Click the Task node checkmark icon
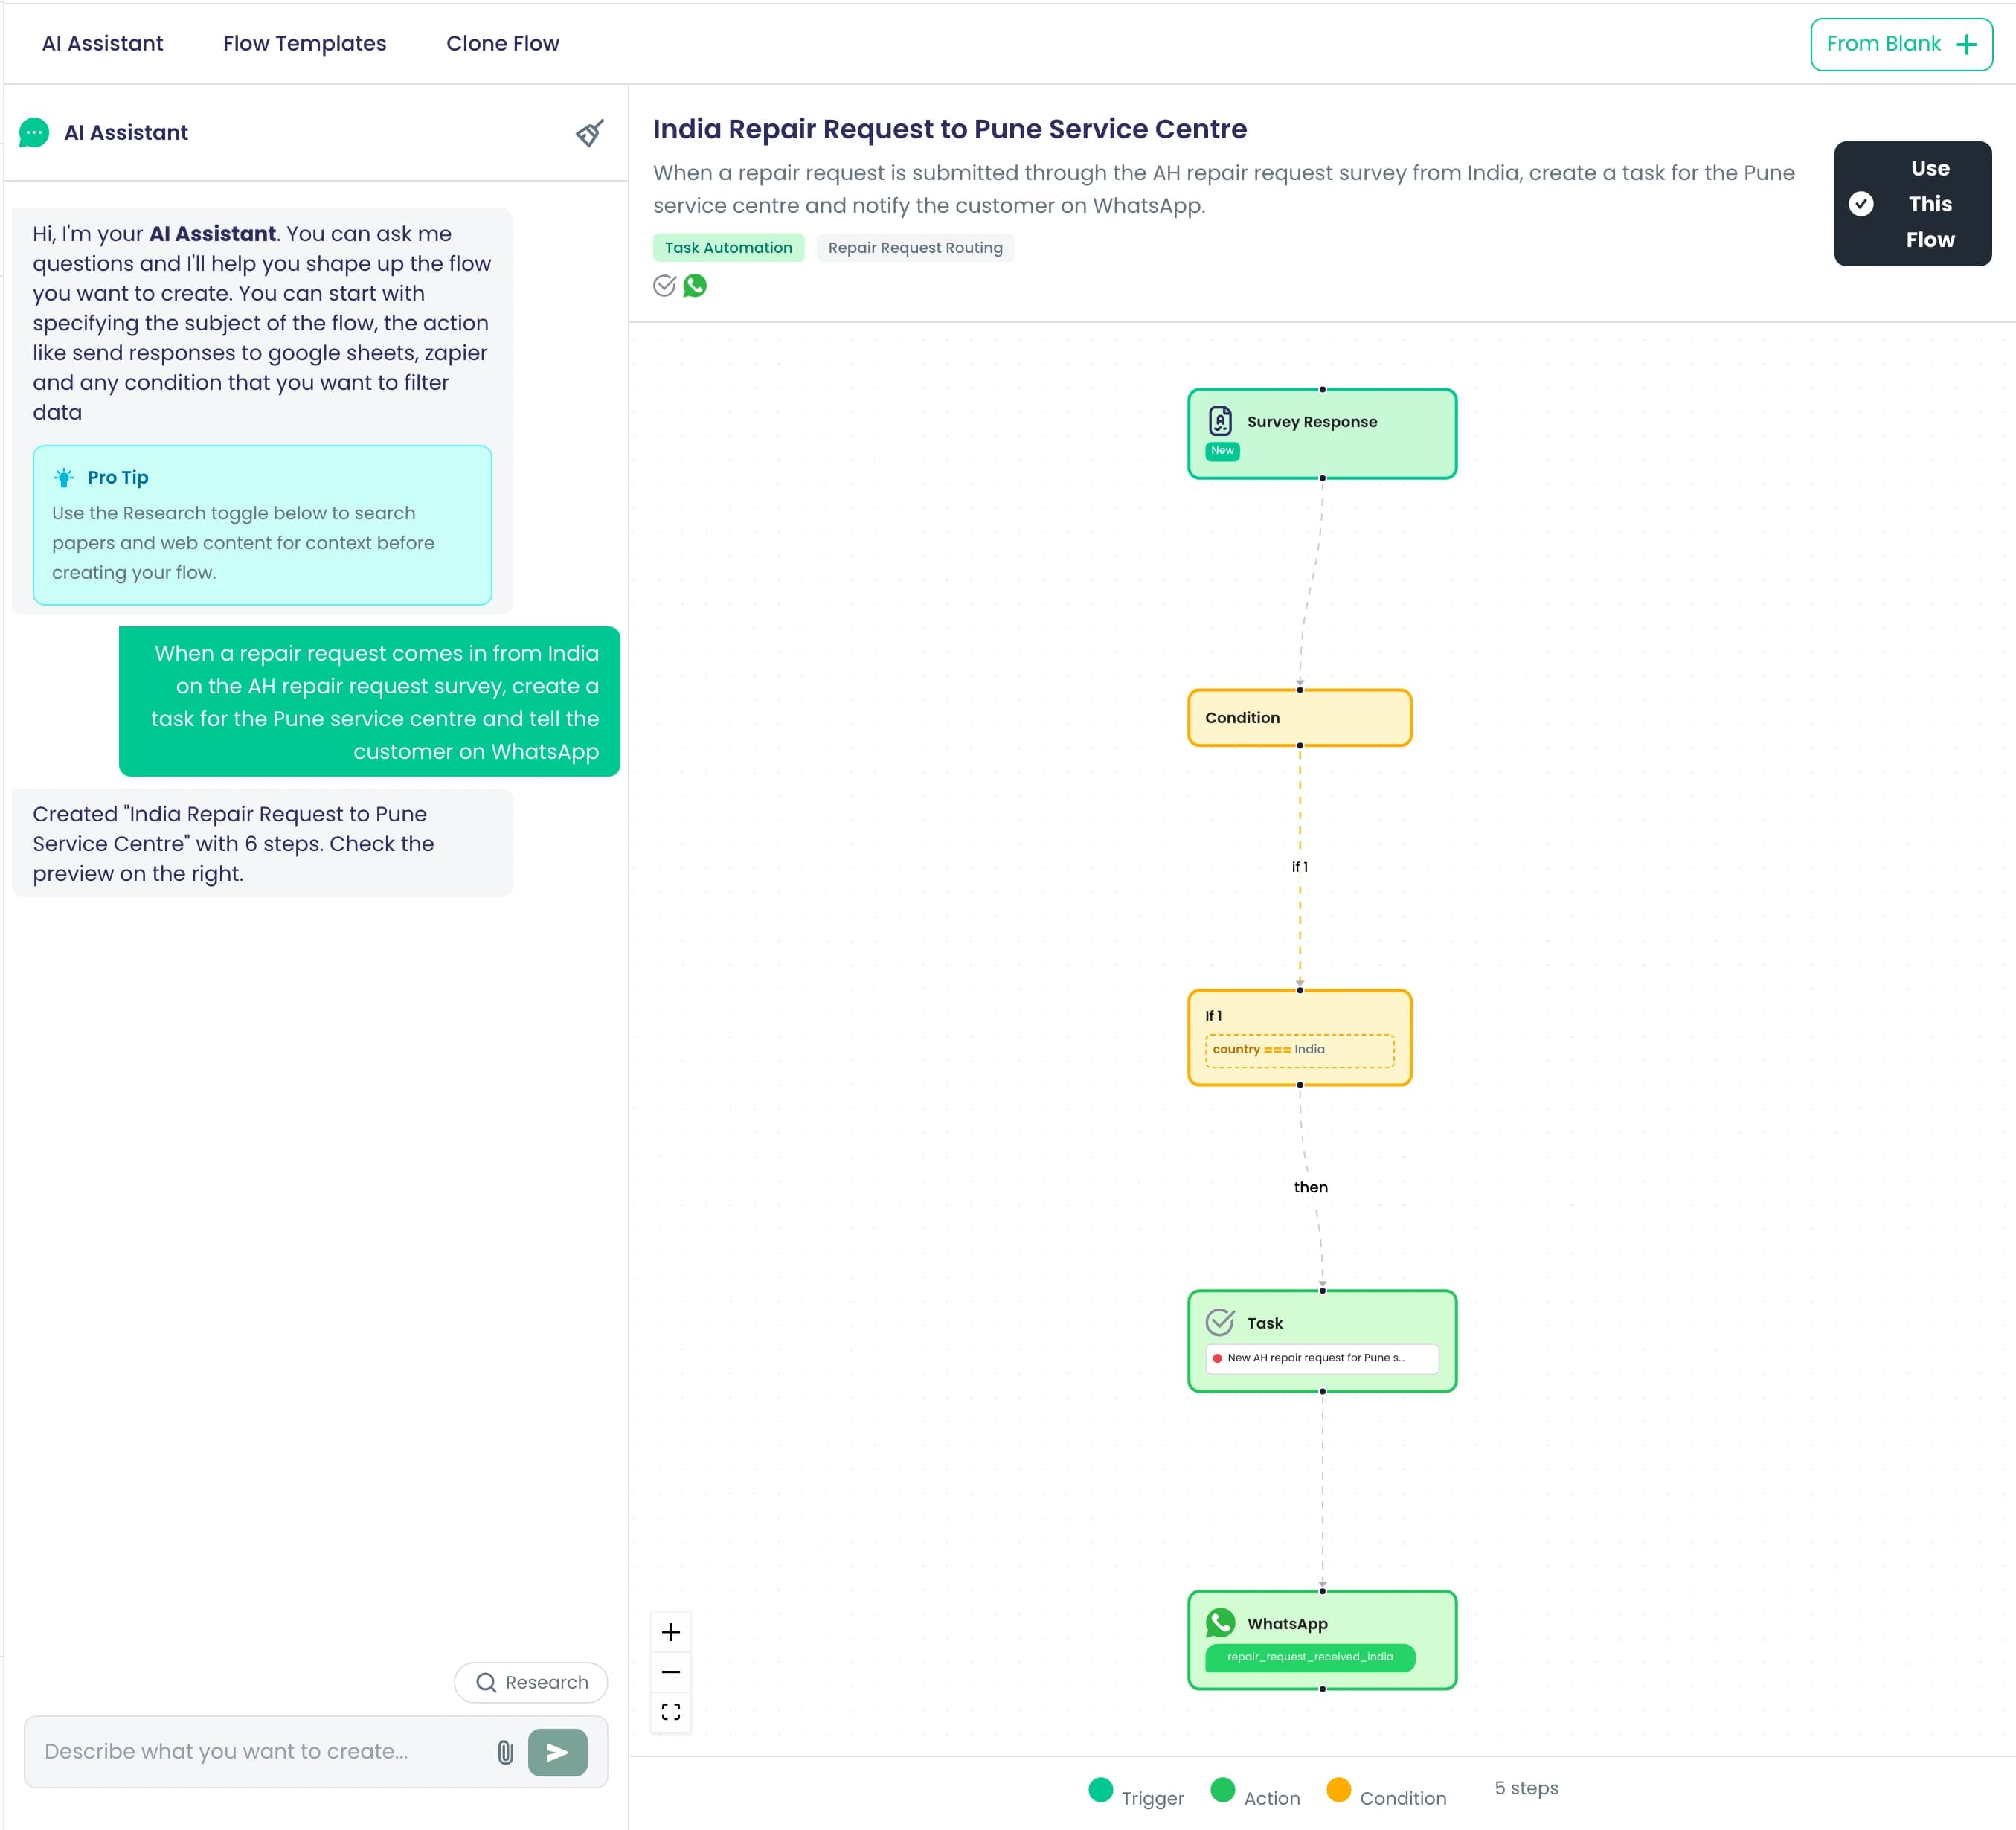Image resolution: width=2016 pixels, height=1830 pixels. (x=1220, y=1322)
